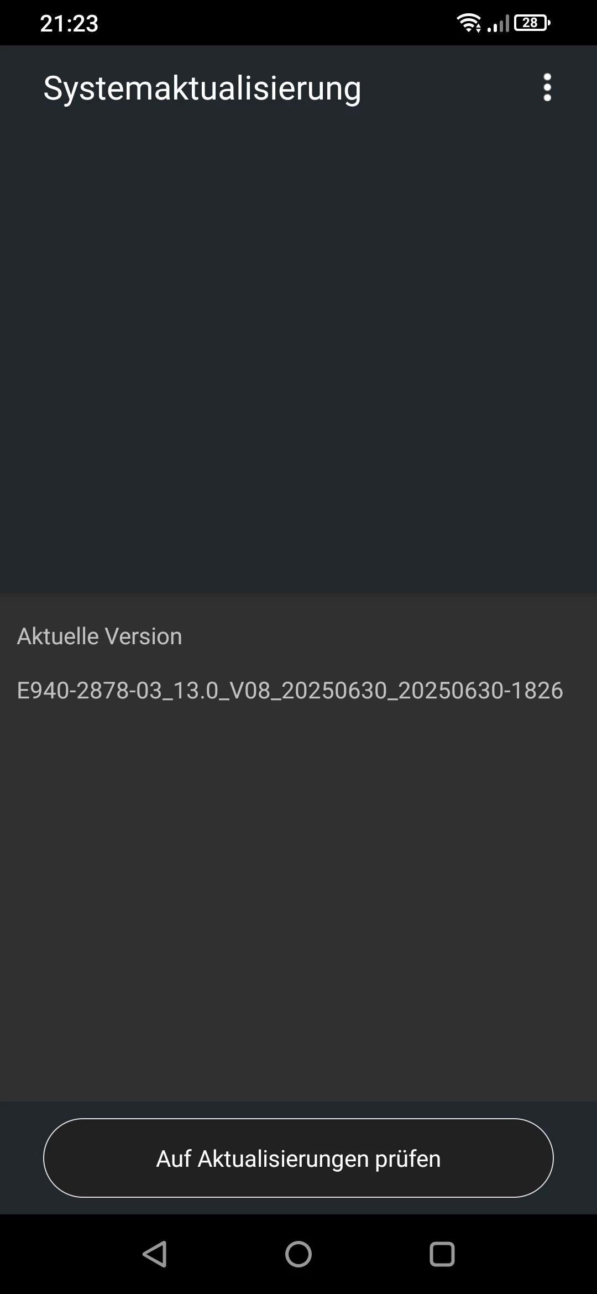The width and height of the screenshot is (597, 1294).
Task: Show recent apps via square button
Action: (x=442, y=1254)
